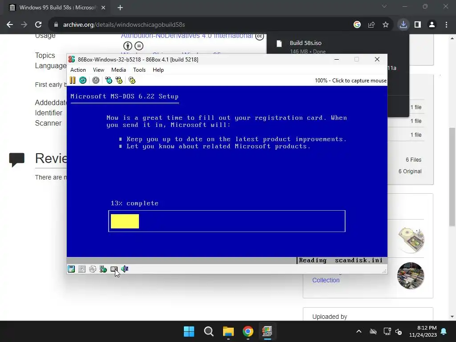Hard reset the 86Box machine

coord(83,80)
